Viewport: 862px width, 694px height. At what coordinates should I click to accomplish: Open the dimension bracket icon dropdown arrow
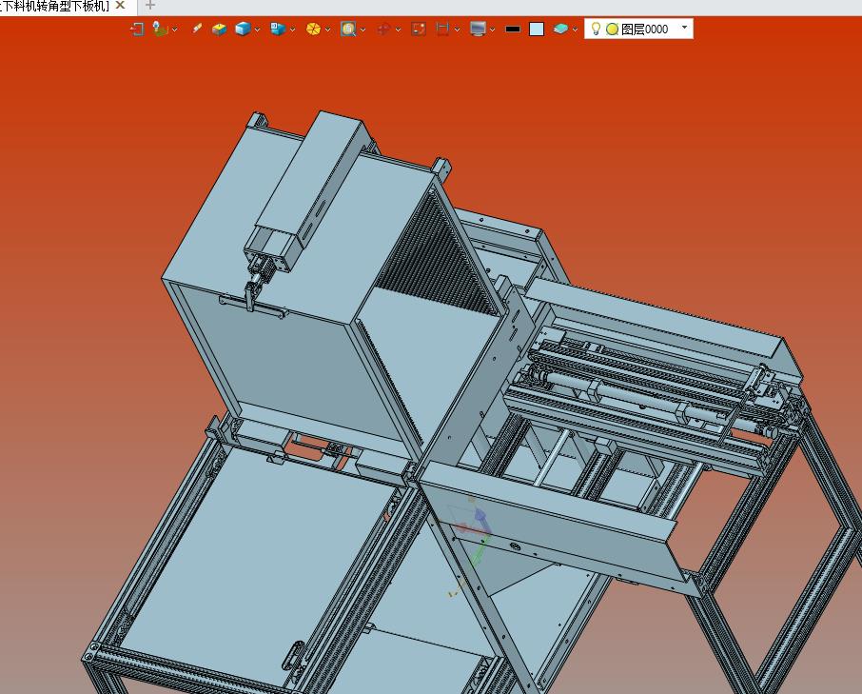(x=457, y=30)
